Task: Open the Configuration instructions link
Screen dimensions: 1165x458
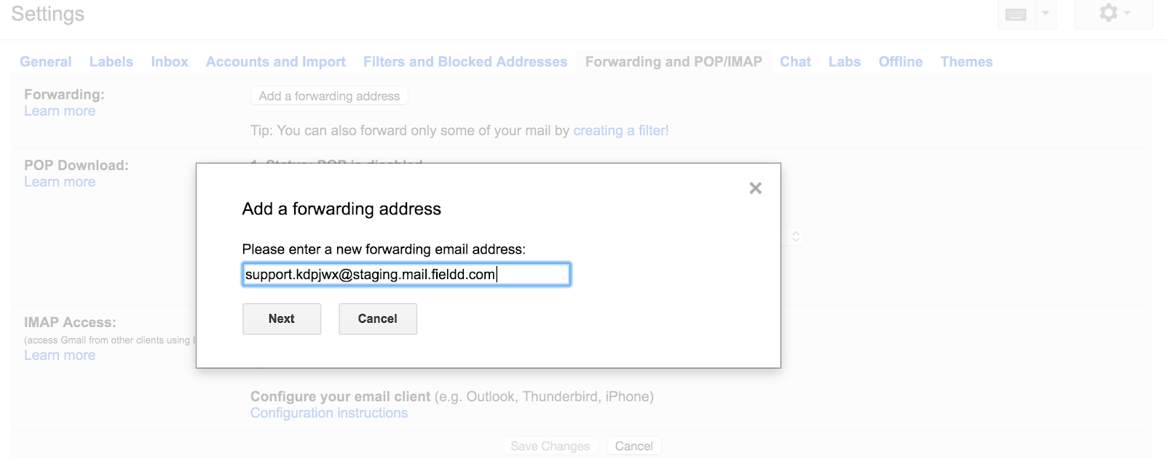Action: pos(328,413)
